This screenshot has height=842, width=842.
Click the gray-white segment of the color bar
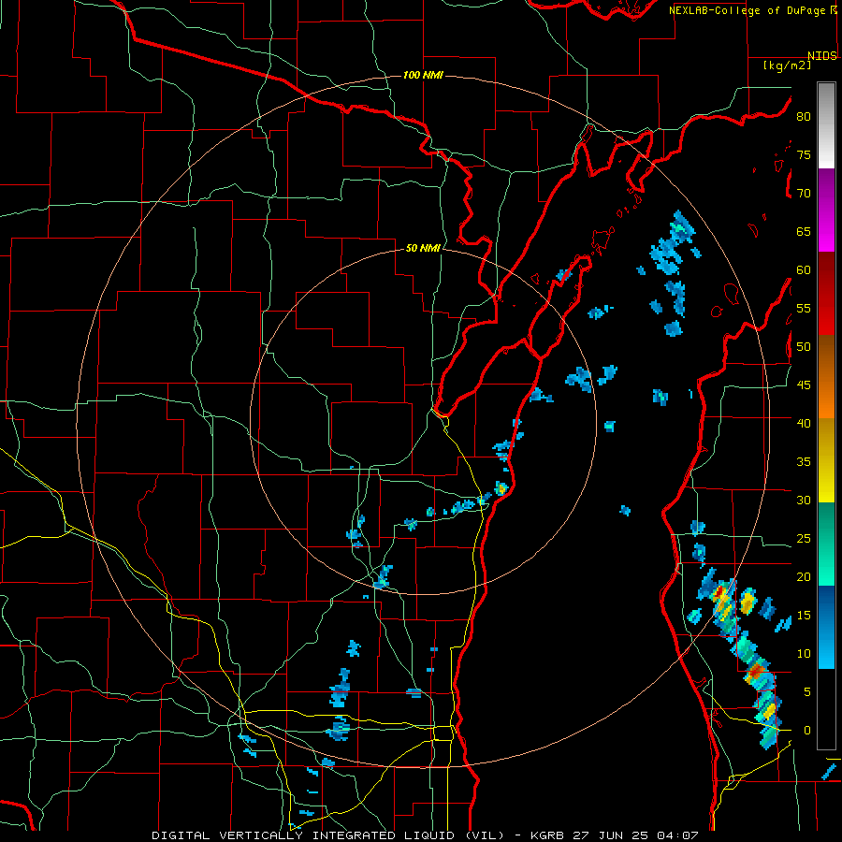tap(826, 125)
